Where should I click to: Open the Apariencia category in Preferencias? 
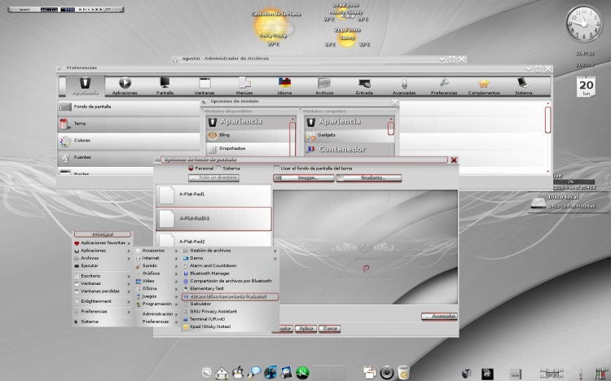85,85
